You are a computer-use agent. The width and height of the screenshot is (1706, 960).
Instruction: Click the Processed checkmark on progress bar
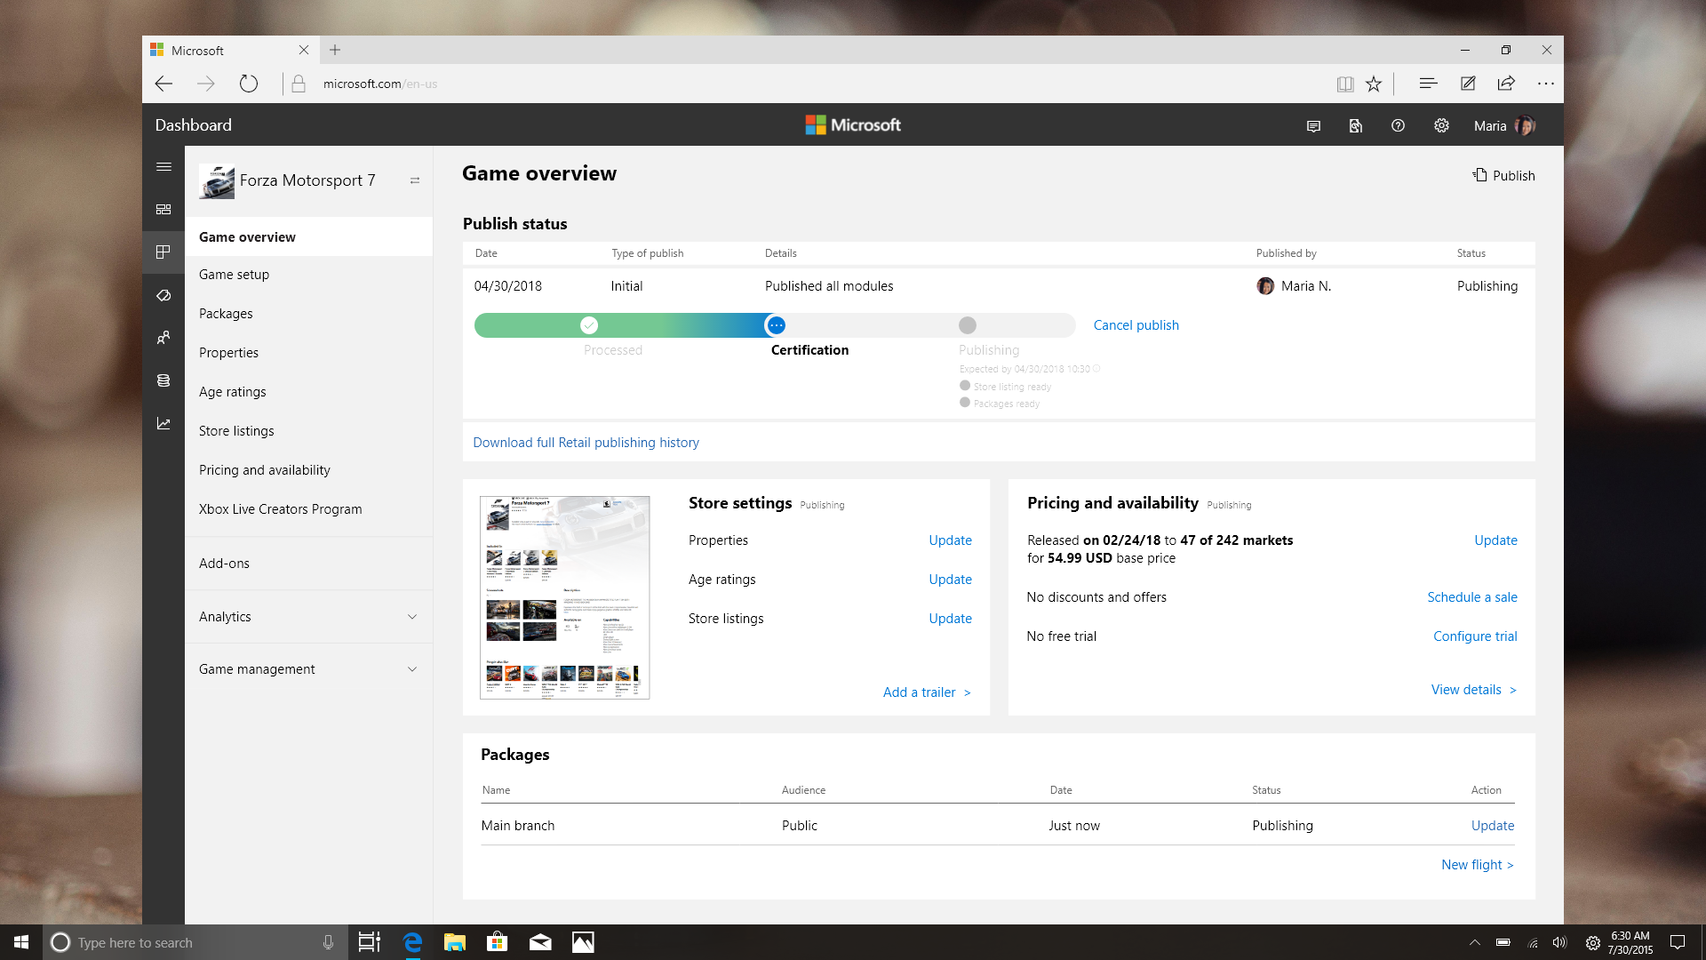(589, 325)
